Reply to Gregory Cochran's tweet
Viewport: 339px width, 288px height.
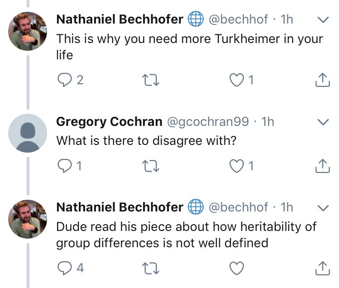tap(64, 166)
